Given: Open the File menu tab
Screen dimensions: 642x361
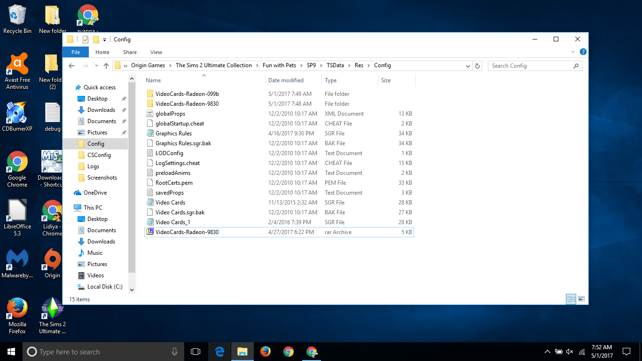Looking at the screenshot, I should coord(76,52).
